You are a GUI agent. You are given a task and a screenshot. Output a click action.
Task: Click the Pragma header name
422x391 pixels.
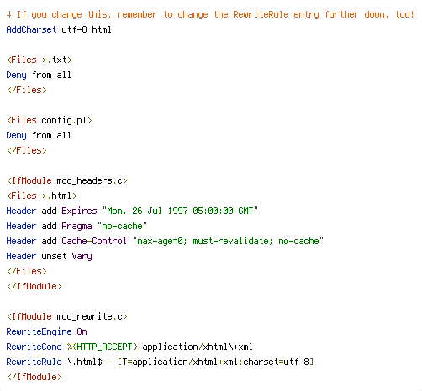coord(76,226)
